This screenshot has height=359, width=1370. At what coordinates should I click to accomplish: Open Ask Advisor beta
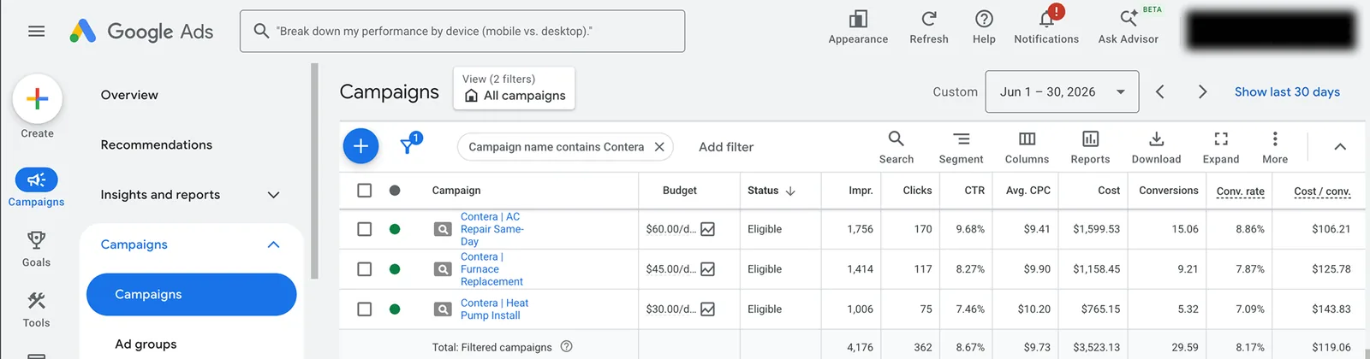[x=1129, y=27]
